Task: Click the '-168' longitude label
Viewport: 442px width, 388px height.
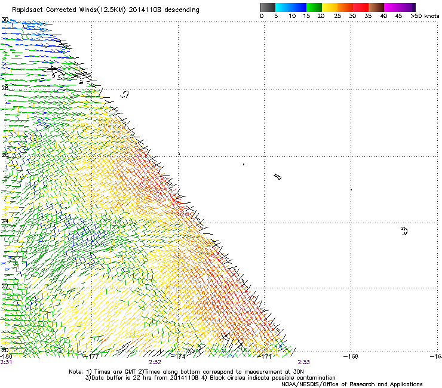Action: [351, 356]
